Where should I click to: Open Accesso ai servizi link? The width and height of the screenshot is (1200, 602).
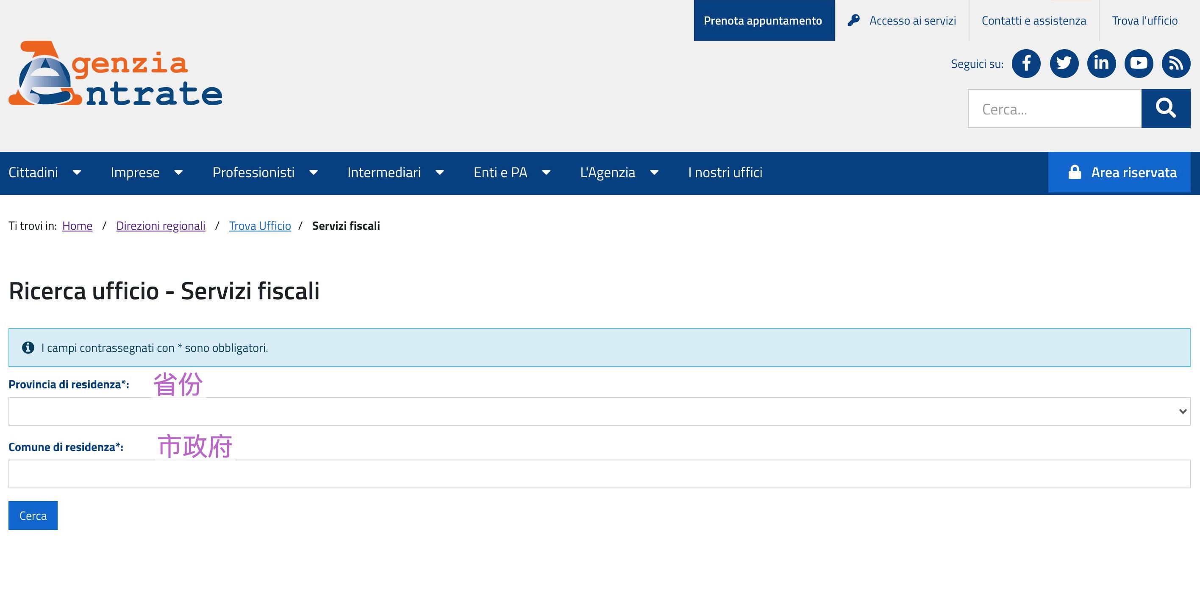902,20
